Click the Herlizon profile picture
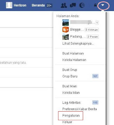The height and width of the screenshot is (125, 114). click(9, 5)
